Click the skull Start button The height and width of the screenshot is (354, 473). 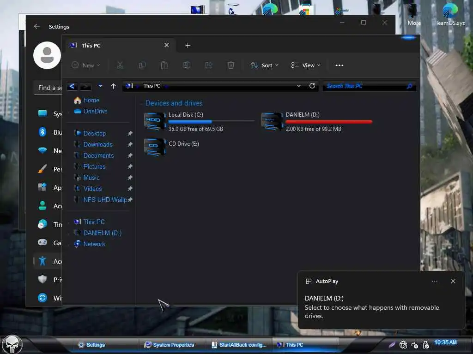point(12,344)
